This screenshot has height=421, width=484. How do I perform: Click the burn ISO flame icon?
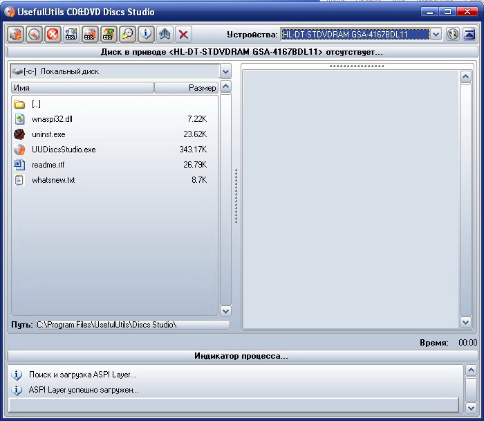pyautogui.click(x=90, y=34)
